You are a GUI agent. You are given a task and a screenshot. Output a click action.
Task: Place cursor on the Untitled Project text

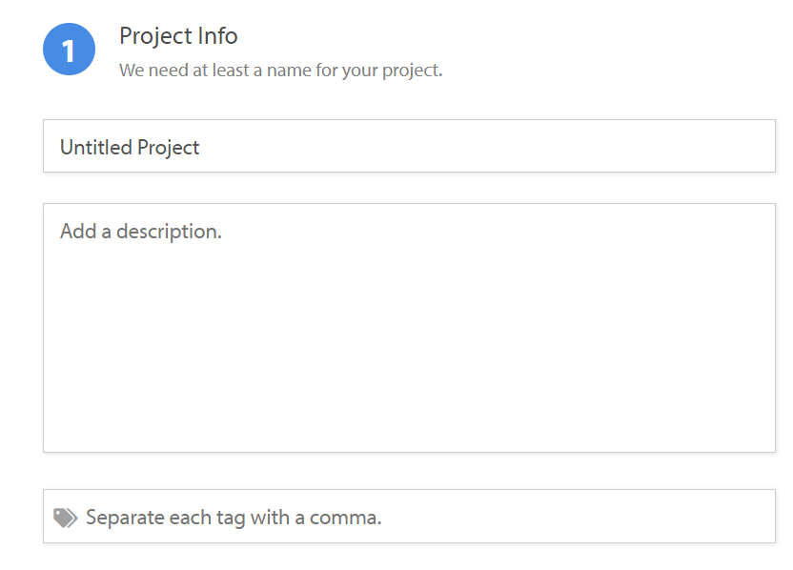(130, 148)
